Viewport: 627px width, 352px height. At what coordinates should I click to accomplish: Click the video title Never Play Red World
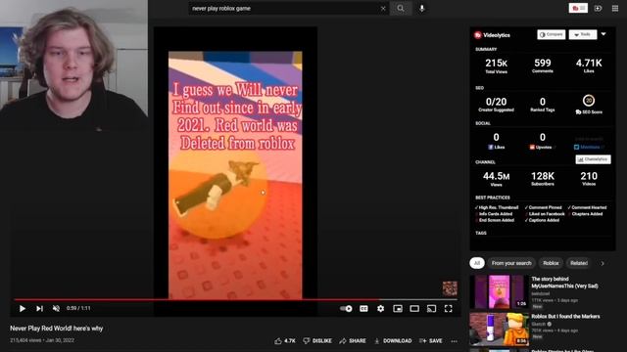[x=57, y=329]
